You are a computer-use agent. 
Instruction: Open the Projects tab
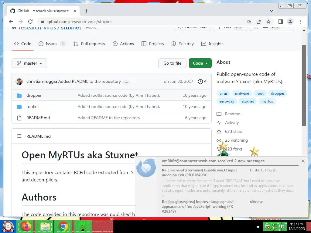tap(152, 44)
